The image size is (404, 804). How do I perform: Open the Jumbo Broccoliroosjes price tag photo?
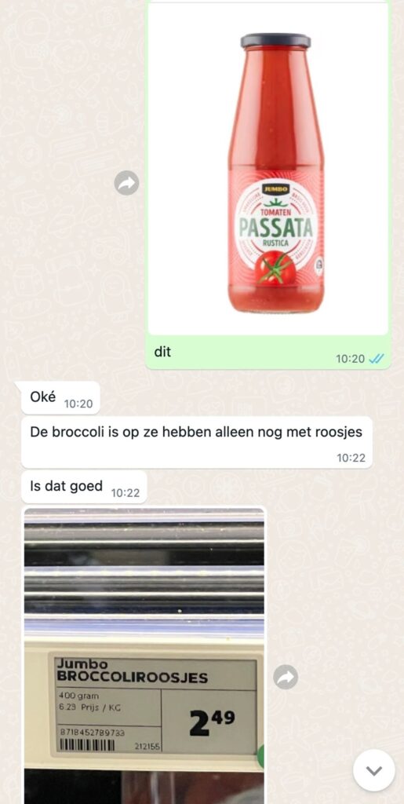click(x=144, y=656)
